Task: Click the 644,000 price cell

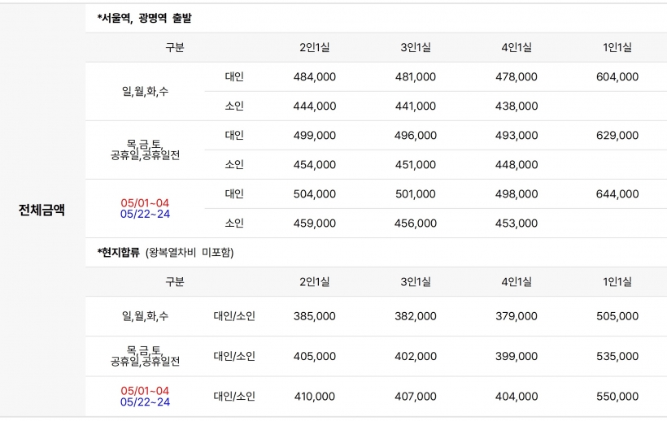Action: coord(617,194)
